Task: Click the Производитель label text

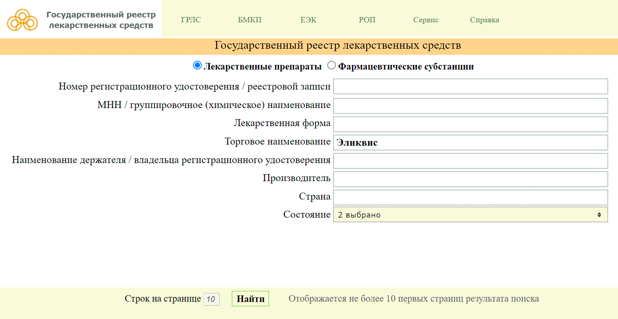Action: pos(296,178)
